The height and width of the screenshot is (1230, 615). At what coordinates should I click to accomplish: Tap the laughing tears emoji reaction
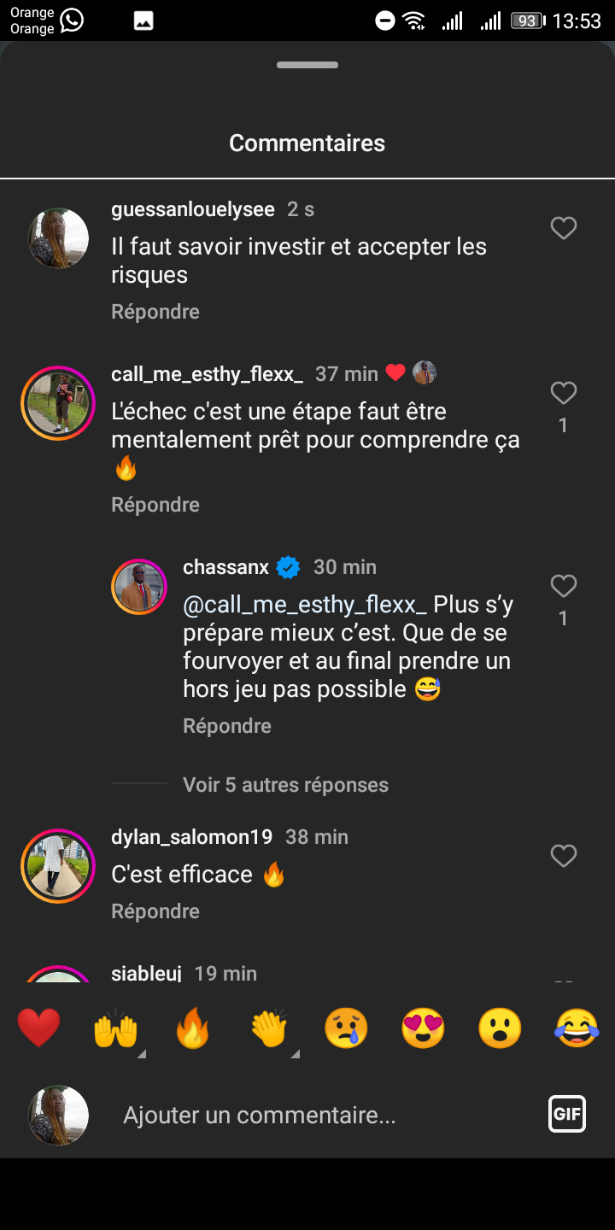tap(577, 1028)
